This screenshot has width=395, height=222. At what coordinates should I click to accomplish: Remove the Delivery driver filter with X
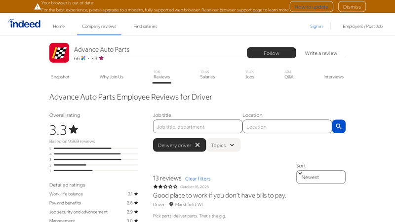(x=197, y=145)
